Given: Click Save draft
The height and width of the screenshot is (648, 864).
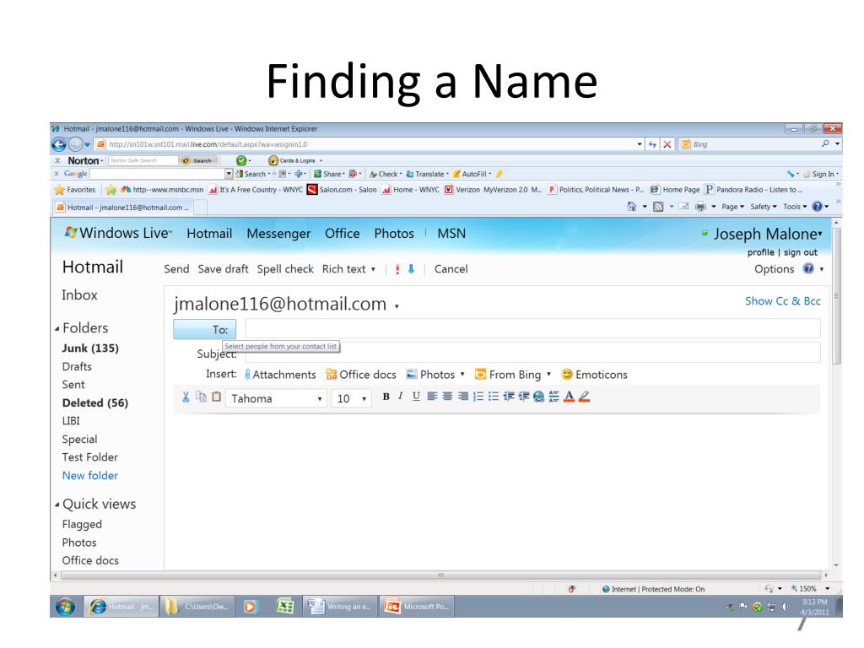Looking at the screenshot, I should coord(223,269).
